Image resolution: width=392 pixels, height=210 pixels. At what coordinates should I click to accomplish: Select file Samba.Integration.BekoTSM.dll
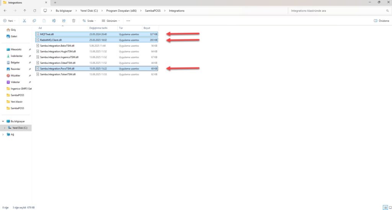[97, 46]
